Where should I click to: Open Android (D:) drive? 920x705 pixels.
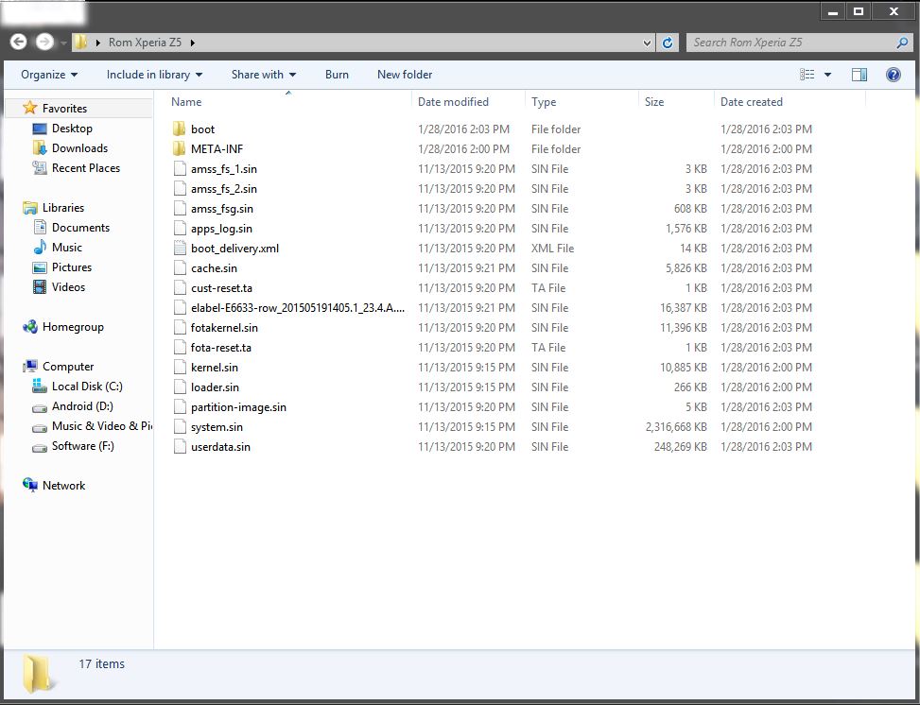[82, 406]
